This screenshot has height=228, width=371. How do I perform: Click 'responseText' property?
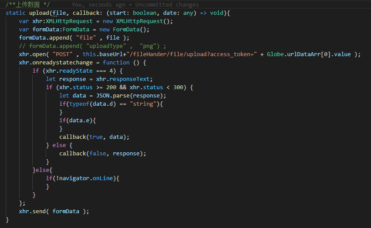click(x=129, y=79)
